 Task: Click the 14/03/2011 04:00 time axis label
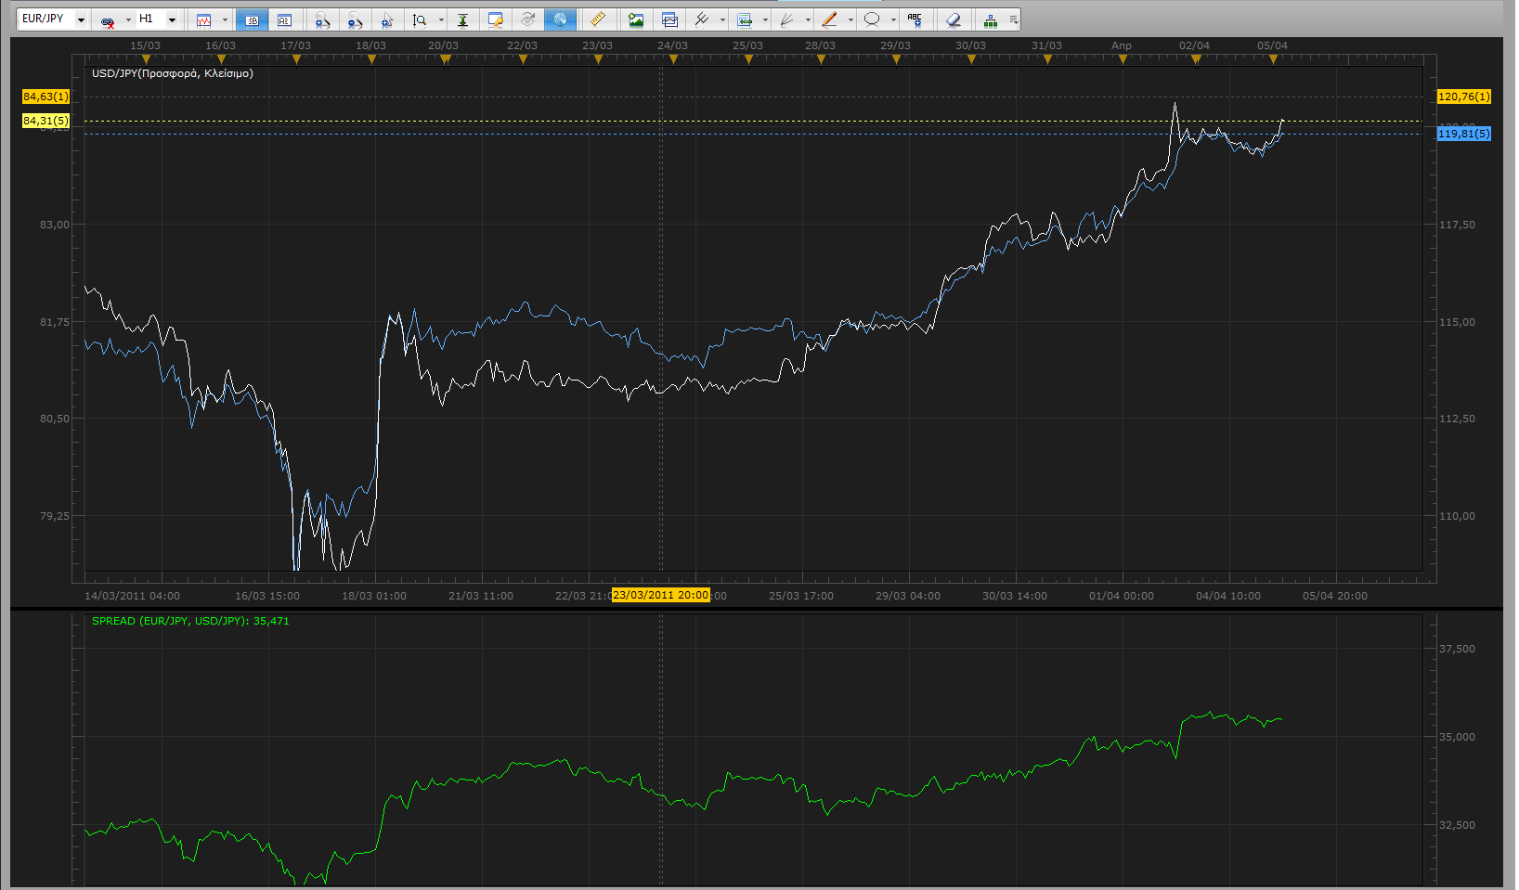click(133, 596)
